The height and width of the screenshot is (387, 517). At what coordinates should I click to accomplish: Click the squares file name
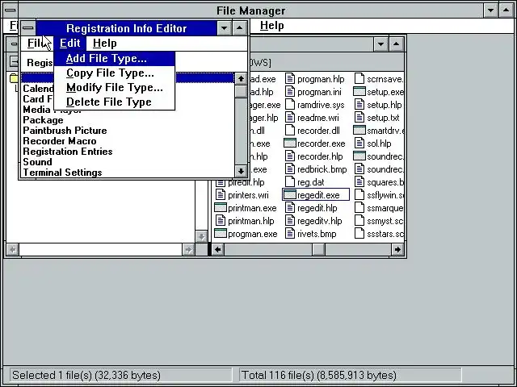(385, 182)
